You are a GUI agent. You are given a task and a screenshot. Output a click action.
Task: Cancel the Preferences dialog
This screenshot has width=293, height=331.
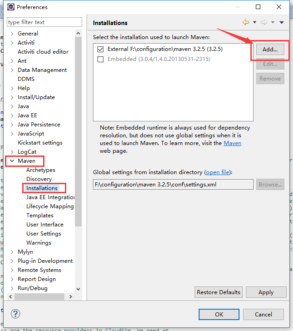(x=264, y=314)
